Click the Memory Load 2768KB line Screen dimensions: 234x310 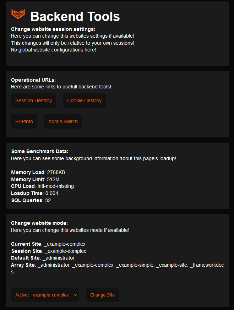tap(38, 172)
